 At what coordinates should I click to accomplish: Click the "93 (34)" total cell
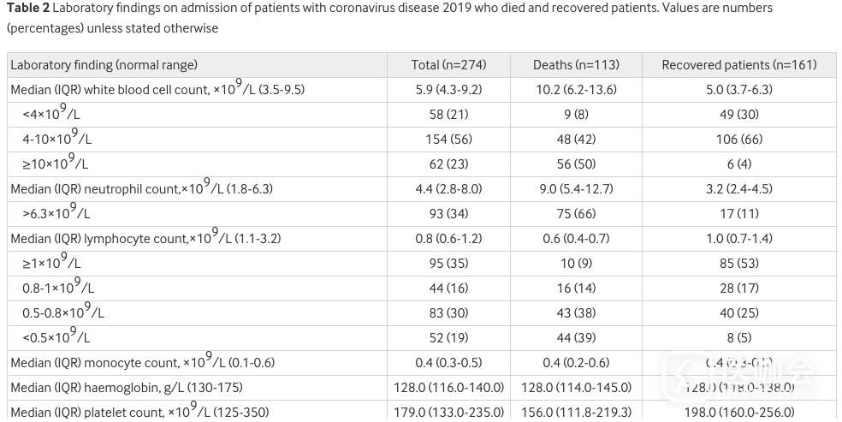tap(448, 214)
